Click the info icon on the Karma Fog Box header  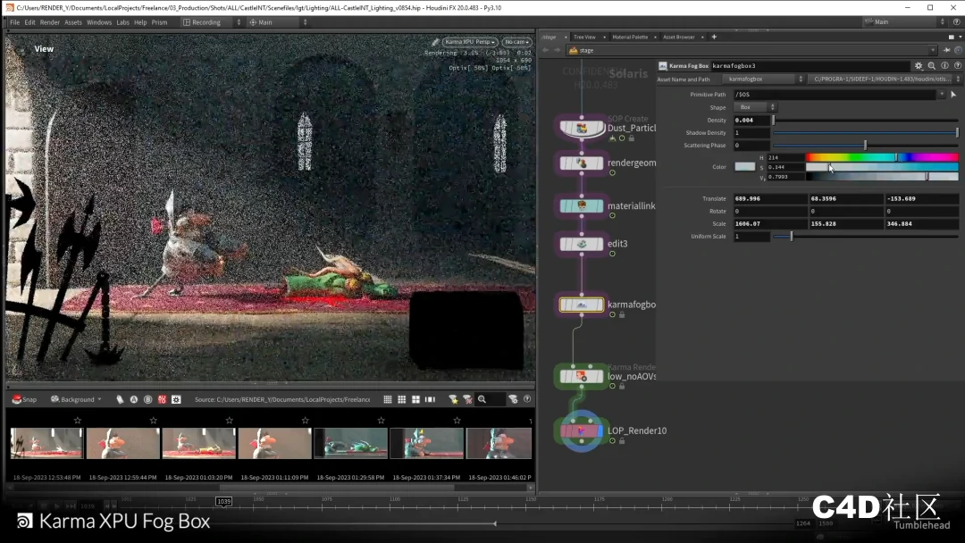pyautogui.click(x=945, y=65)
